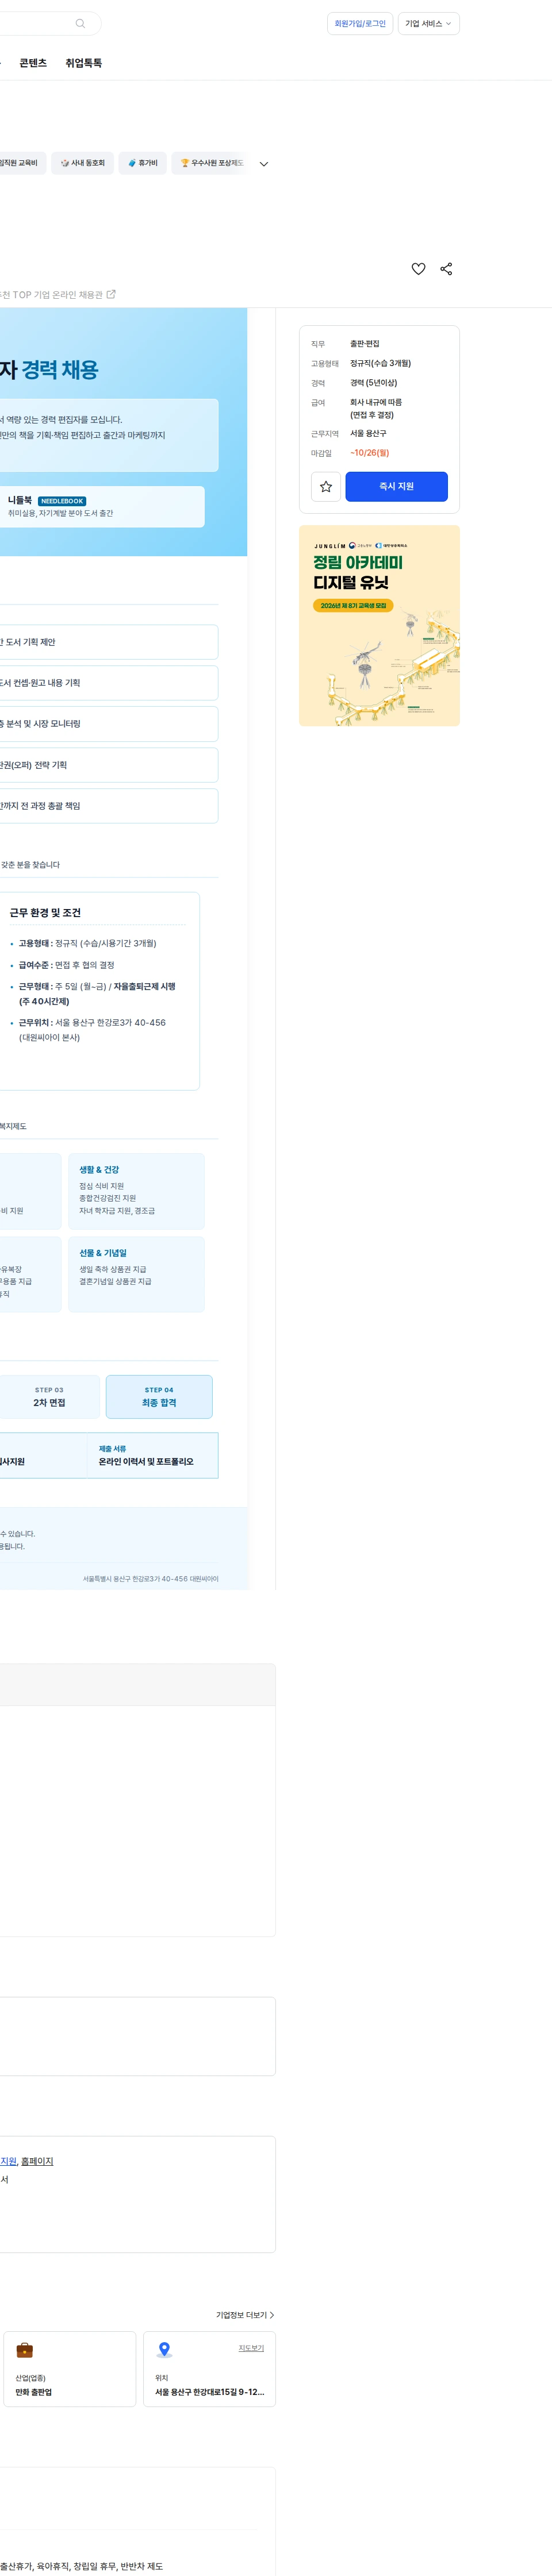This screenshot has width=552, height=2576.
Task: Click the 선물 & 기념일 benefits card
Action: pyautogui.click(x=136, y=1274)
